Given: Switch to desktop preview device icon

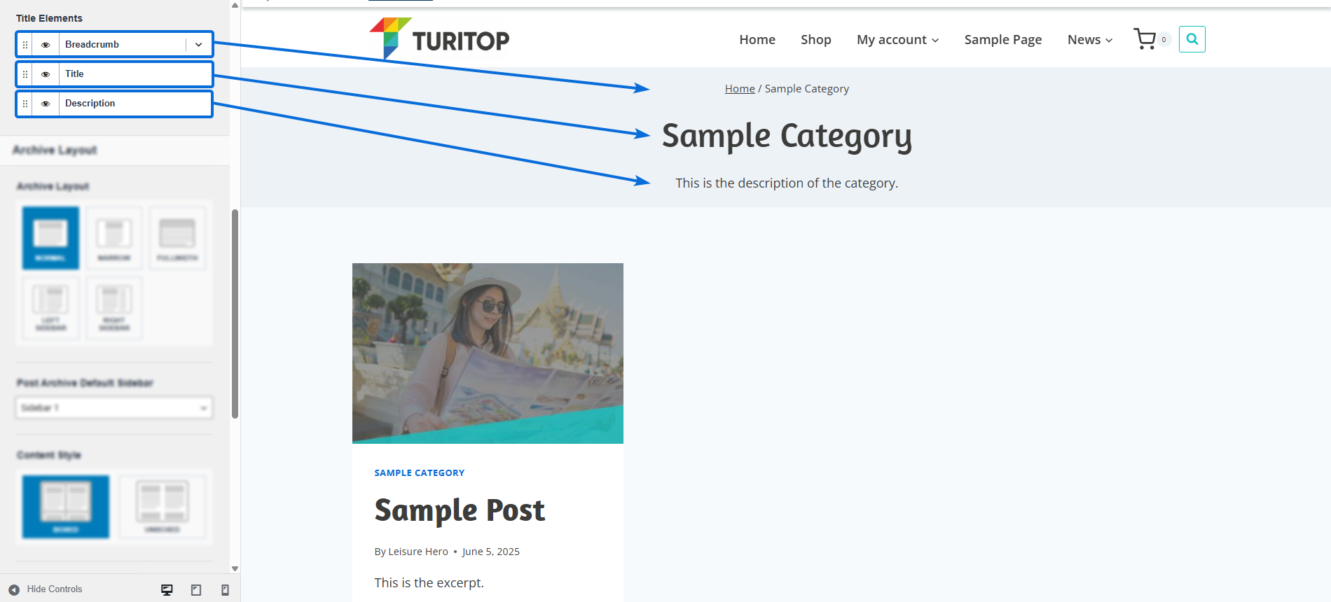Looking at the screenshot, I should tap(167, 589).
